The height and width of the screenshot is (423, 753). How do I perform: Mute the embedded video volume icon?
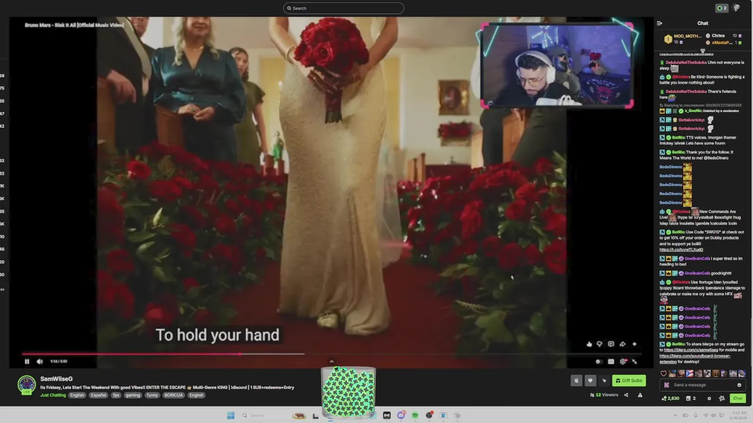pyautogui.click(x=39, y=361)
